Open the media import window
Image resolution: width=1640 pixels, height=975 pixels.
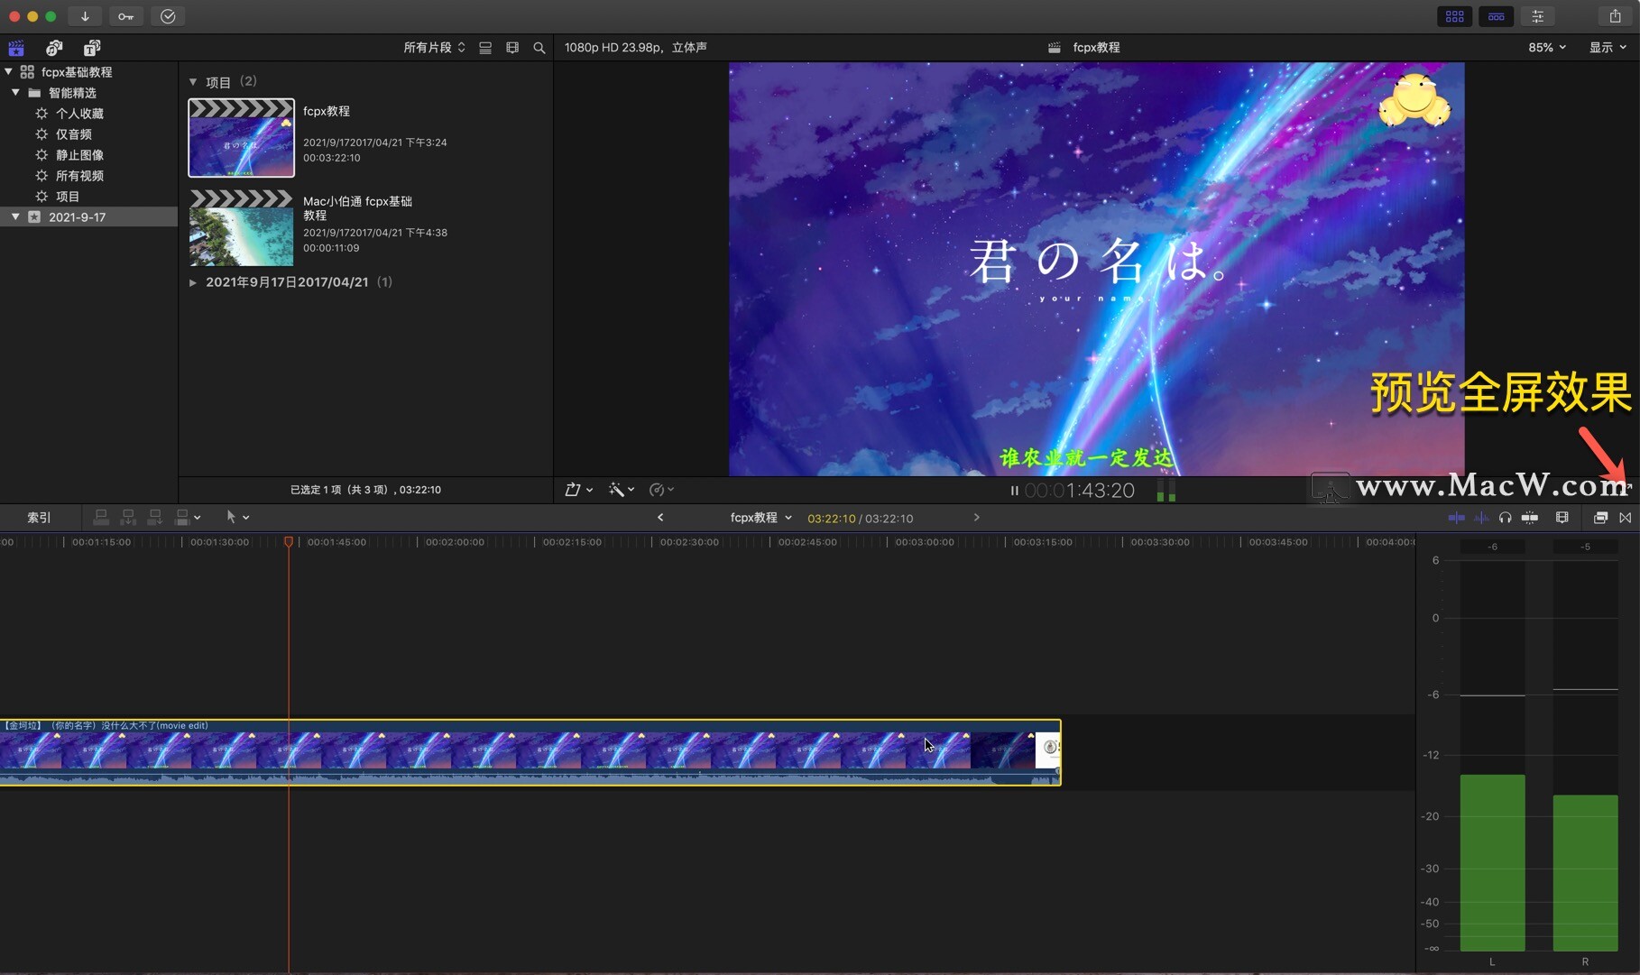85,16
